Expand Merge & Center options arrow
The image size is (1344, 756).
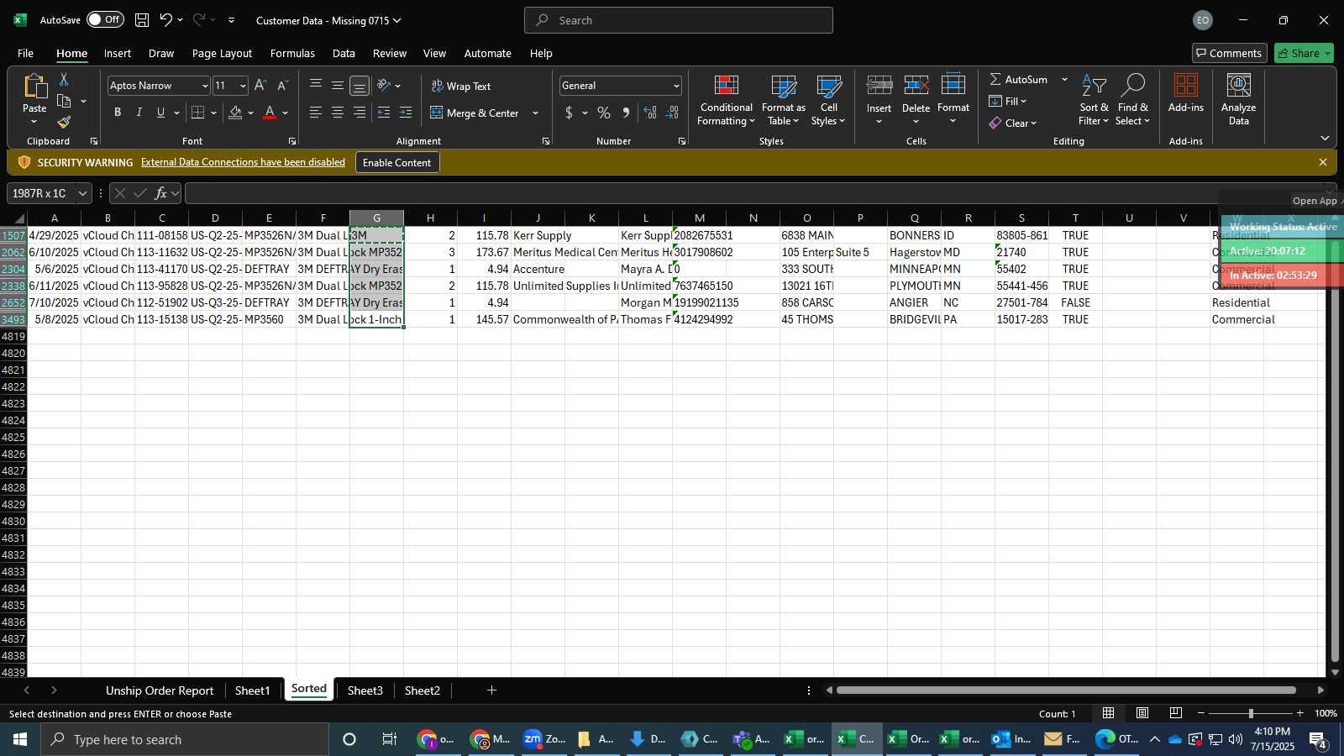[x=535, y=113]
